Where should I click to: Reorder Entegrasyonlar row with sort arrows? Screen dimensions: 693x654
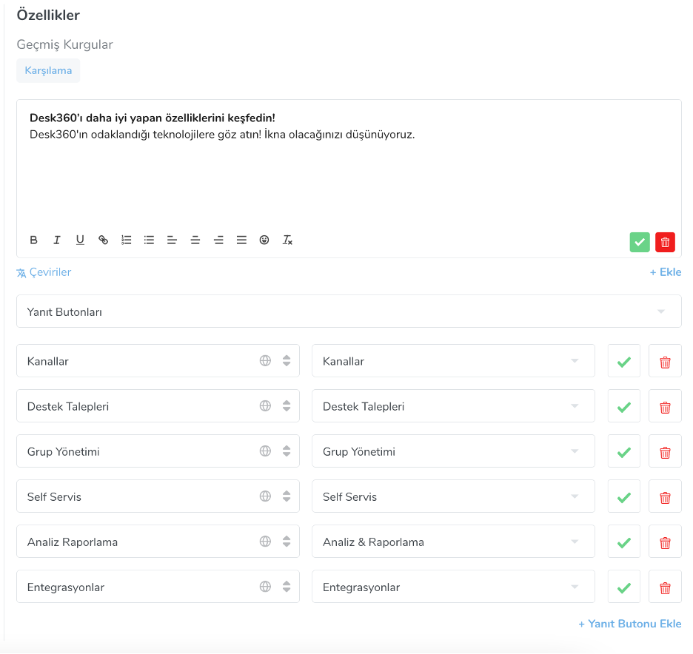(x=287, y=587)
